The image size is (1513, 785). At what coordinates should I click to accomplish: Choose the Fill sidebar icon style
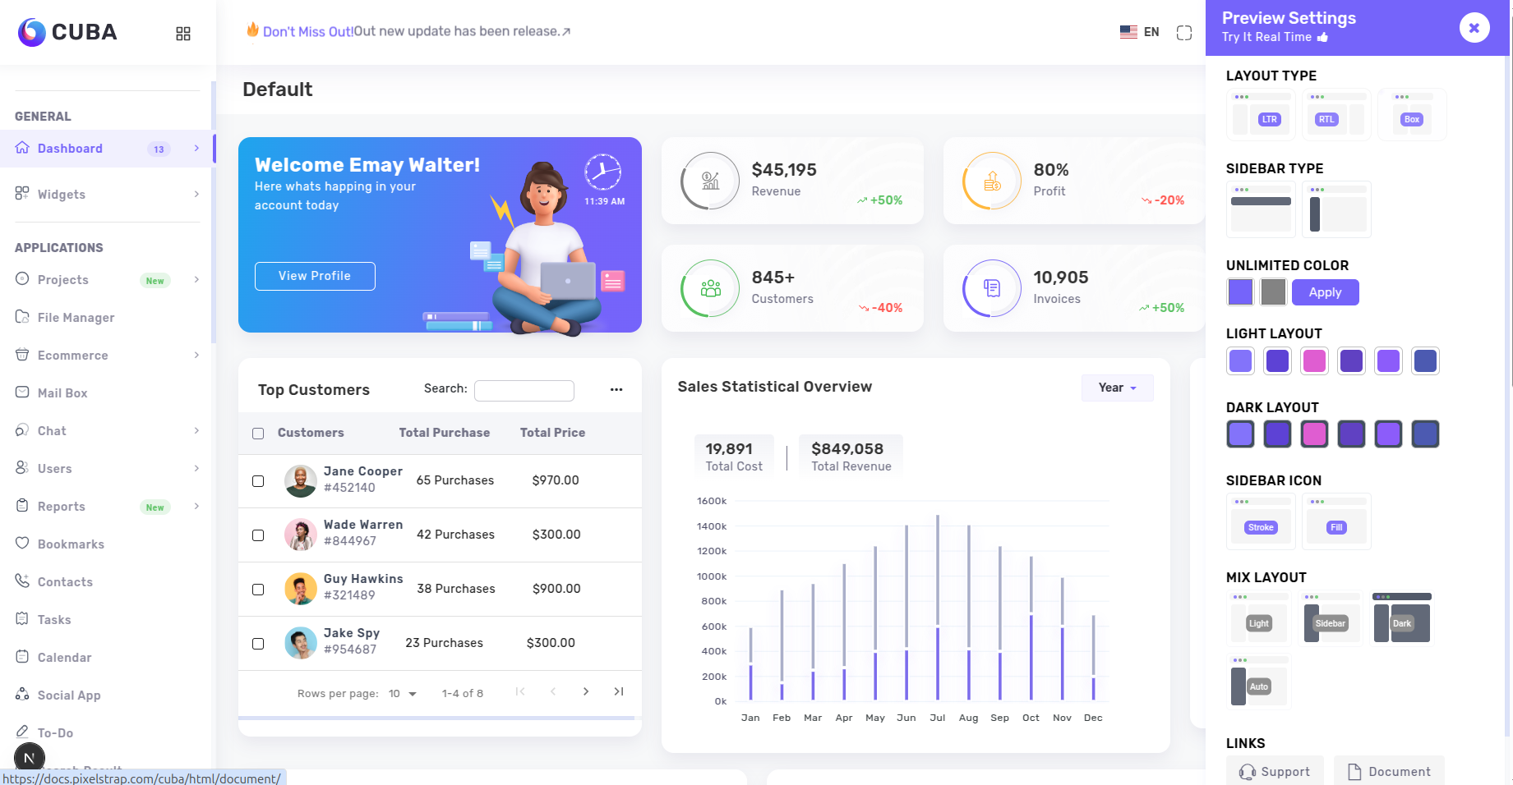[1337, 521]
